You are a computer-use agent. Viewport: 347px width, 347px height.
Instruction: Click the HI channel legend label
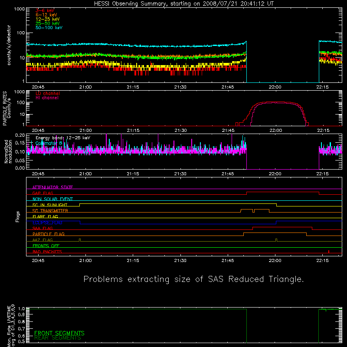(x=47, y=98)
